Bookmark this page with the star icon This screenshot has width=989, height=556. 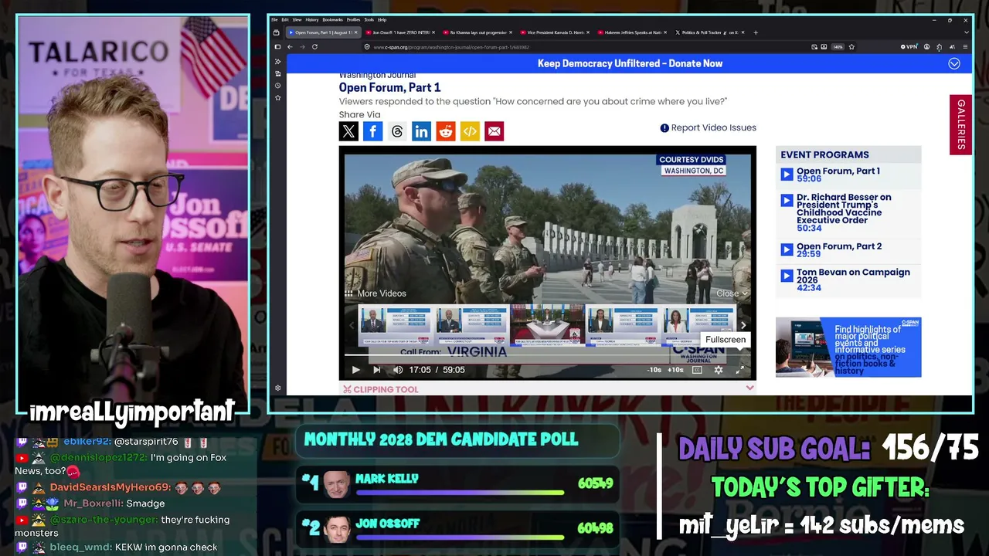tap(851, 47)
